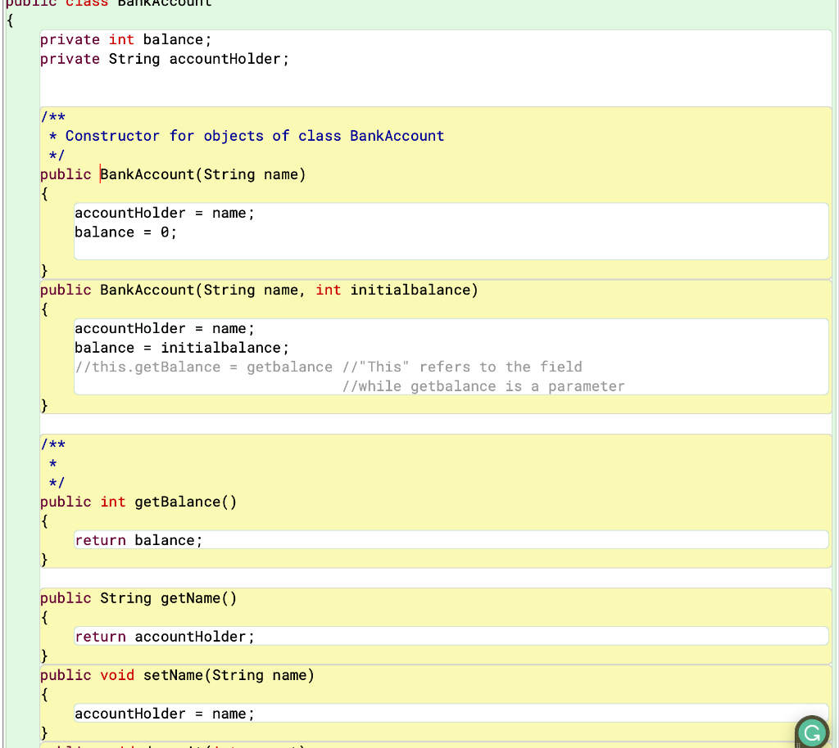Screen dimensions: 839x748
Task: Open the Grammarly assistant icon
Action: (811, 731)
